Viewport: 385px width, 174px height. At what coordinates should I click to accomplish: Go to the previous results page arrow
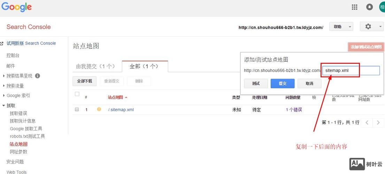point(367,122)
